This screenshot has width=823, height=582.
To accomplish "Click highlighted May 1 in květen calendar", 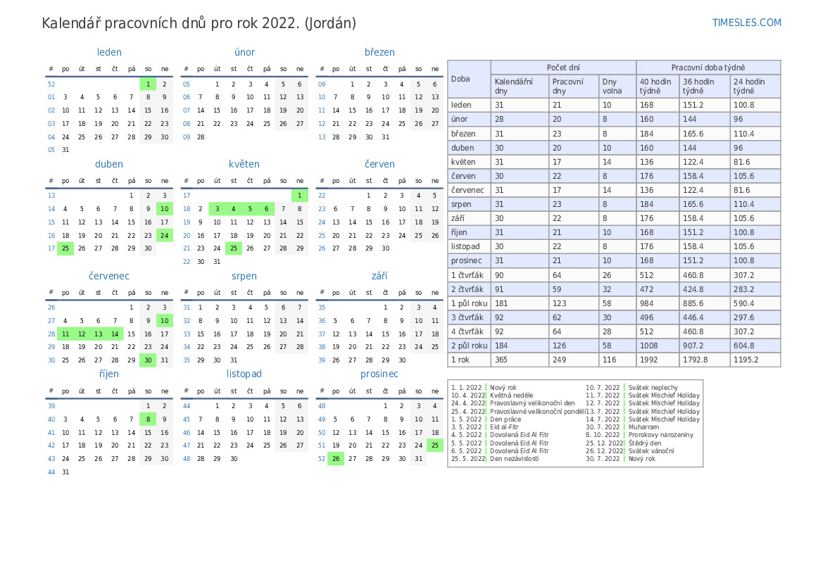I will (x=300, y=195).
